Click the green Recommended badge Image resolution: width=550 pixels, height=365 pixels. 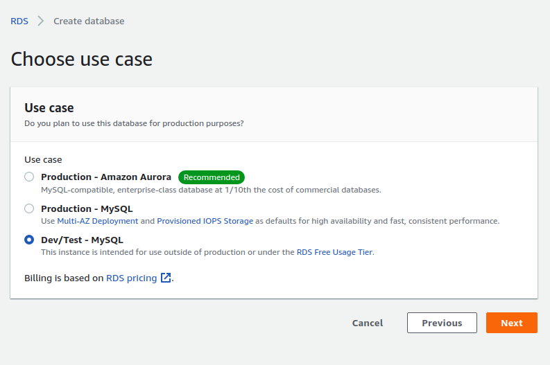pyautogui.click(x=212, y=177)
